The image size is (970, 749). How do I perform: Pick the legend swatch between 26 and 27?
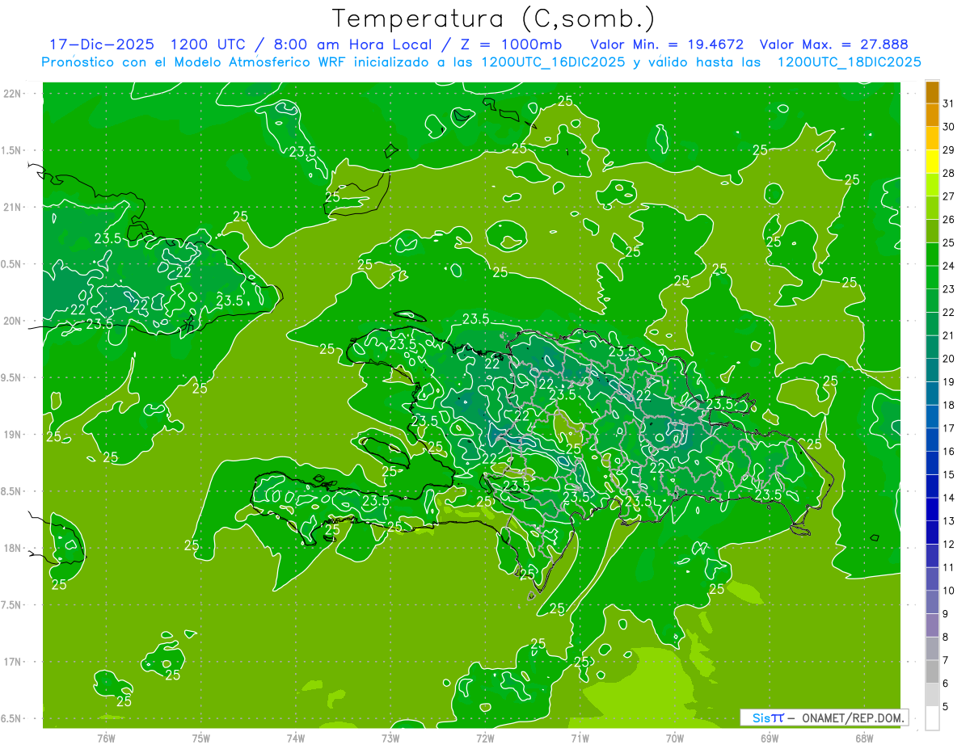coord(933,208)
